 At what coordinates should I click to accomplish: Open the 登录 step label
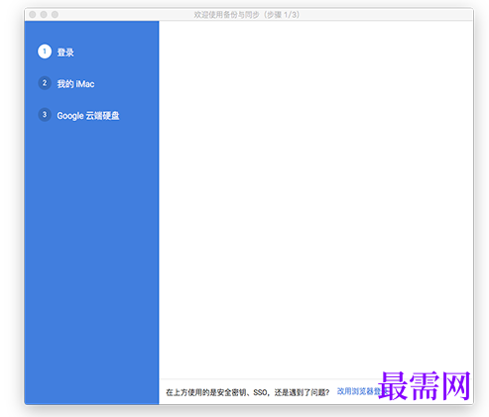pyautogui.click(x=65, y=52)
